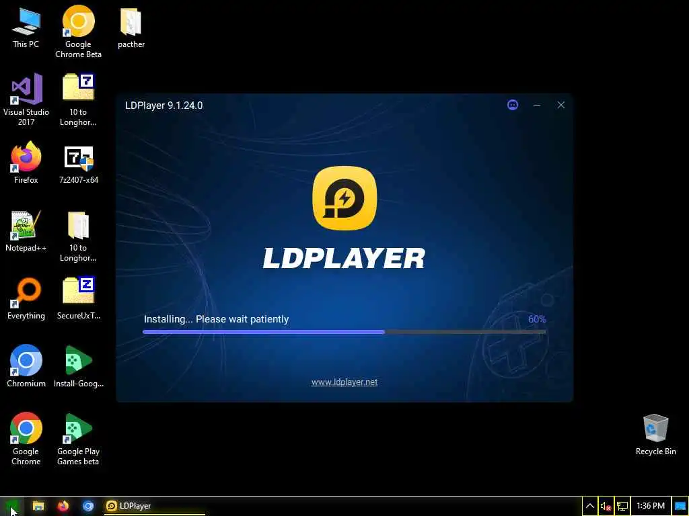Click the Installing... Please wait patiently text

(216, 319)
